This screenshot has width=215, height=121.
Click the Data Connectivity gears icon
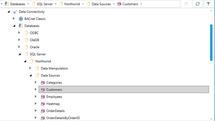(x=15, y=12)
